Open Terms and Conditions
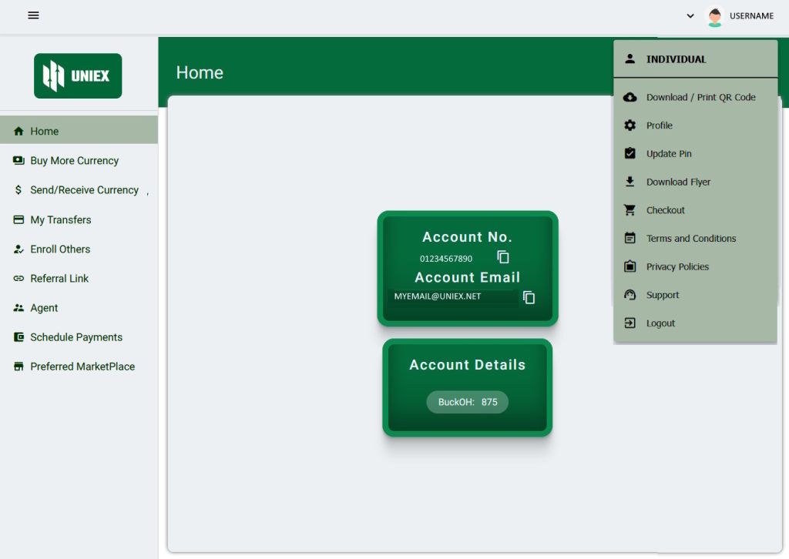Viewport: 789px width, 559px height. click(x=690, y=239)
